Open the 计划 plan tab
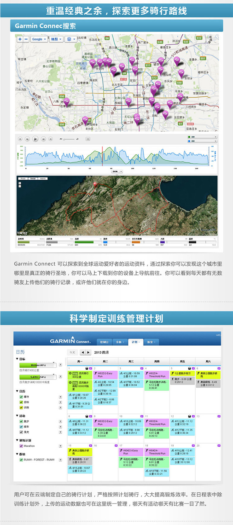Viewport: 233px width, 525px height. point(135,342)
